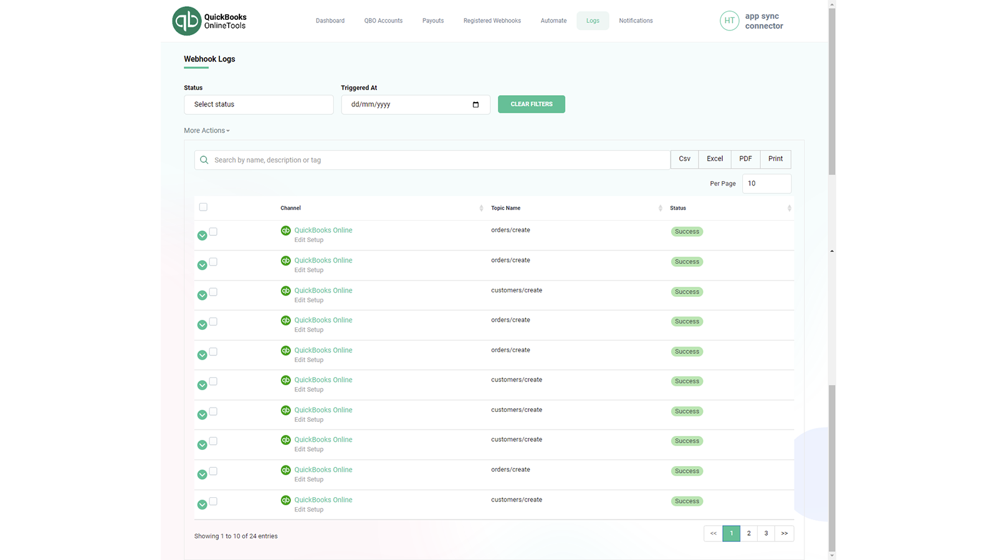The image size is (997, 560).
Task: Open the Per Page selector showing 10
Action: pyautogui.click(x=766, y=184)
